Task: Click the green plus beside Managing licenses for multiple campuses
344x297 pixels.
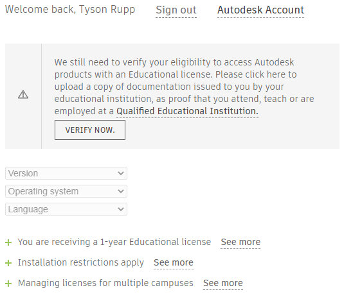Action: click(8, 284)
